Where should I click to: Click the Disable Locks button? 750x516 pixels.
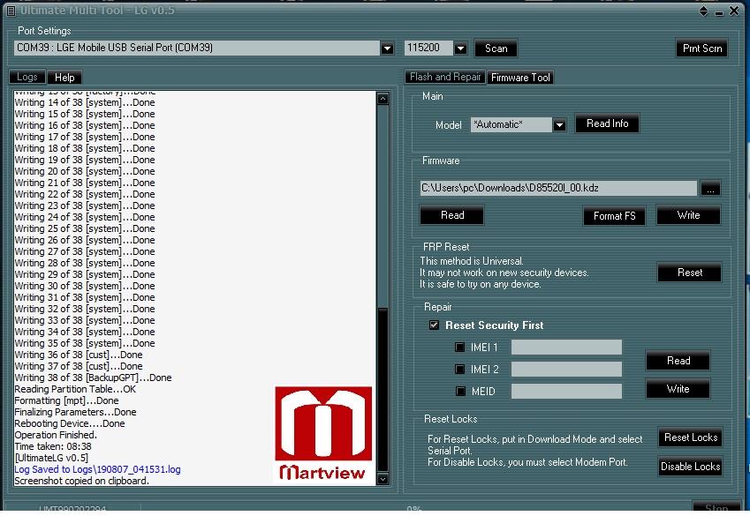coord(691,467)
